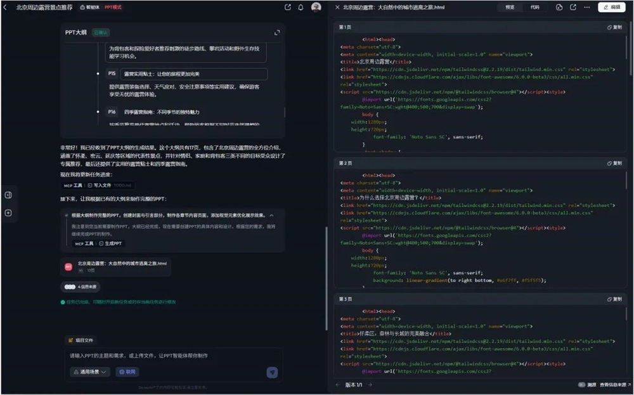Go back using the top-left arrow
The height and width of the screenshot is (395, 634).
5,7
